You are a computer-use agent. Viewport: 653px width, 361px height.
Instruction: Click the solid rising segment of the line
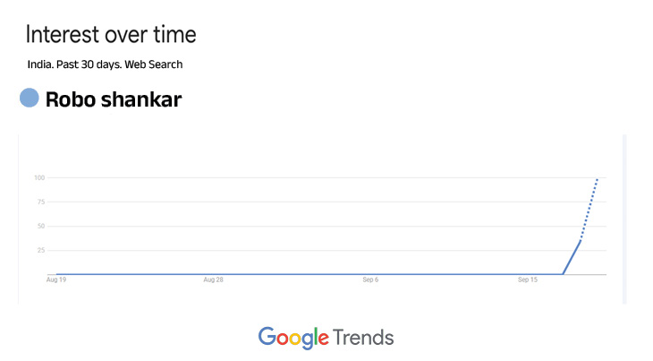tap(572, 257)
